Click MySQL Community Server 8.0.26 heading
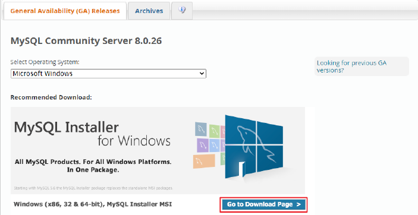Image resolution: width=418 pixels, height=215 pixels. [x=86, y=41]
